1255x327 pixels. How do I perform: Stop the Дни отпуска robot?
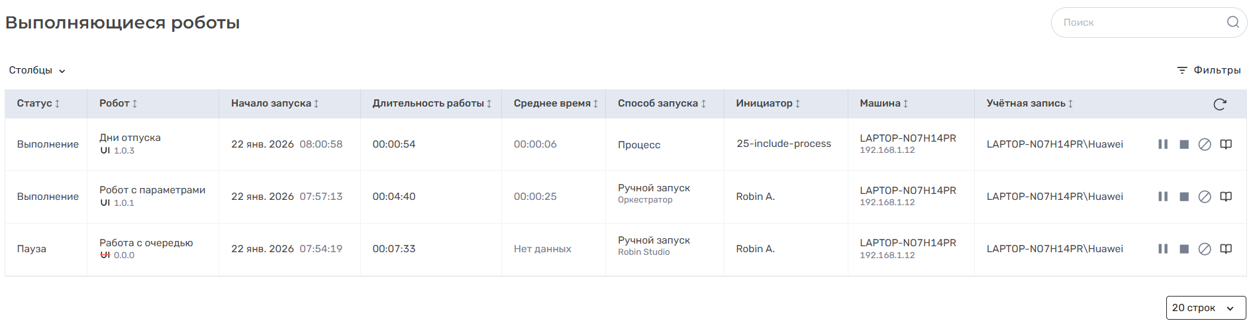pos(1184,144)
